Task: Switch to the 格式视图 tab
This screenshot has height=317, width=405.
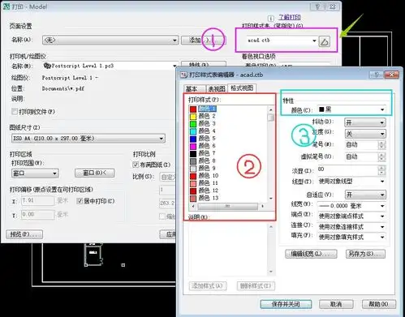Action: tap(242, 88)
